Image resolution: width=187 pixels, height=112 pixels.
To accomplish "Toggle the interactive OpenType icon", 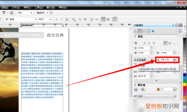I will point(115,19).
